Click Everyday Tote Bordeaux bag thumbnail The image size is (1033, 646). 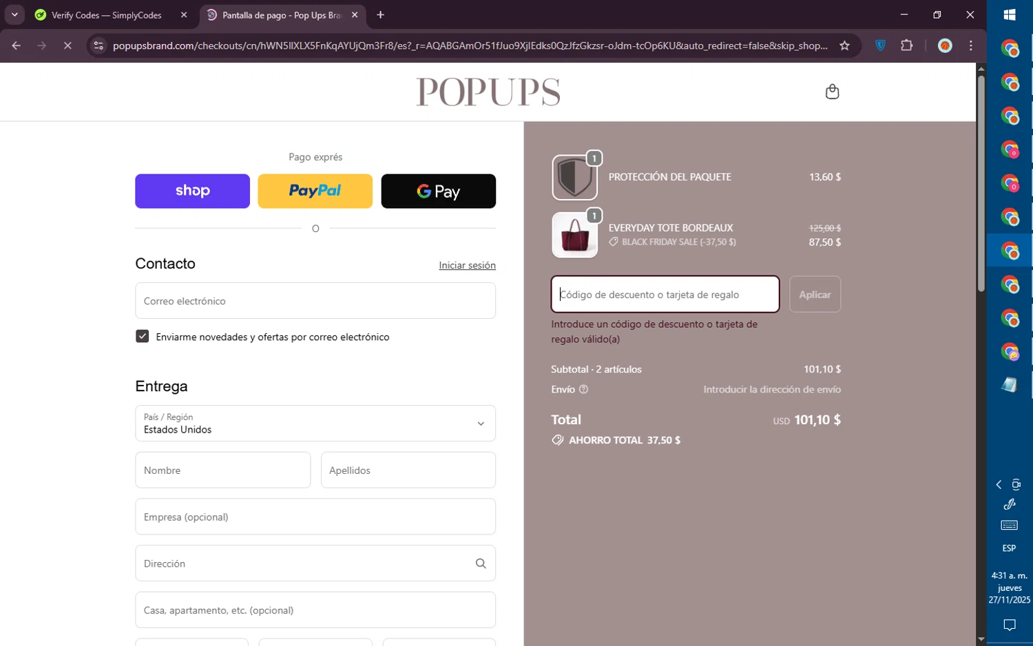point(574,235)
